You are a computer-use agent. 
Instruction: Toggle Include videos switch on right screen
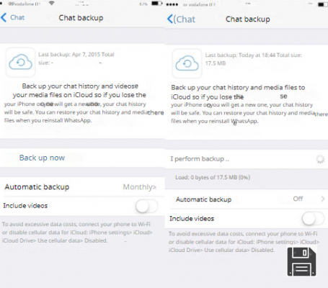[313, 219]
